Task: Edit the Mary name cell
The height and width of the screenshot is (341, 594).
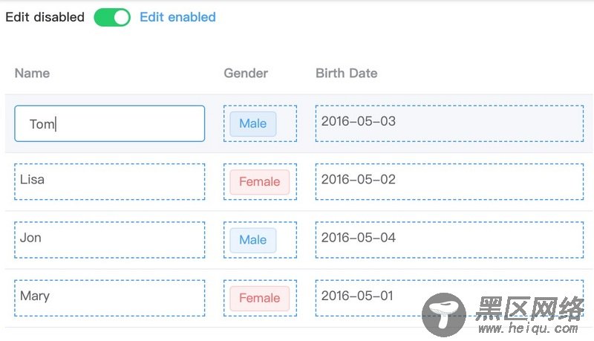Action: click(x=109, y=298)
